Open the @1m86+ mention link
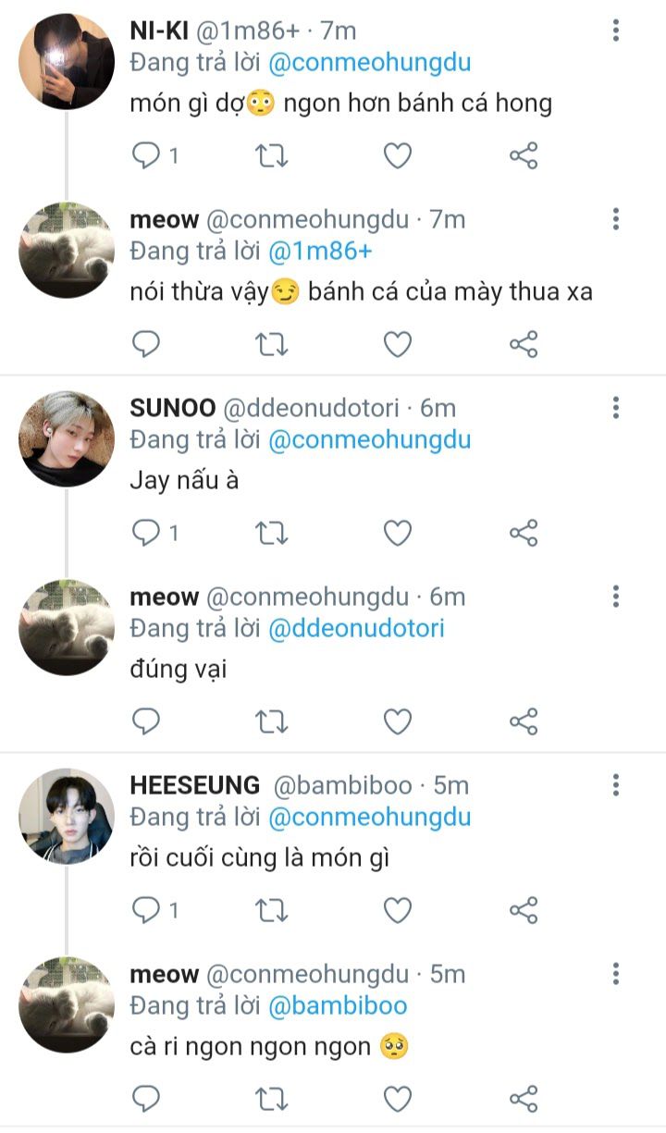 pos(320,251)
